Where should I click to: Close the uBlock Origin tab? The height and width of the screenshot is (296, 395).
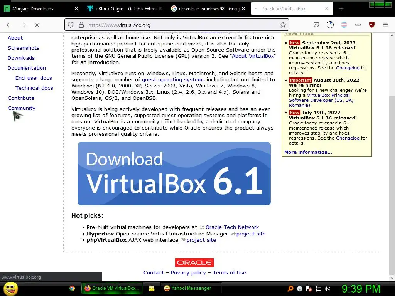(160, 8)
